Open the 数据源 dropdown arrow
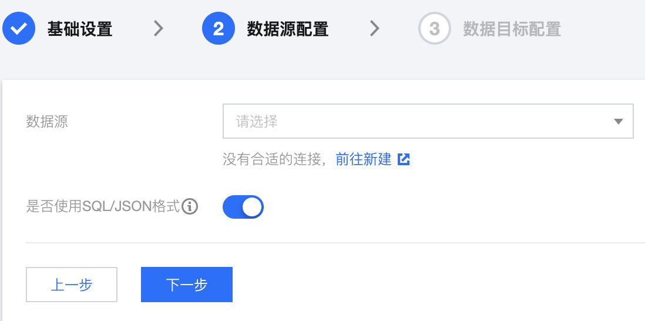This screenshot has height=321, width=645. [x=618, y=121]
